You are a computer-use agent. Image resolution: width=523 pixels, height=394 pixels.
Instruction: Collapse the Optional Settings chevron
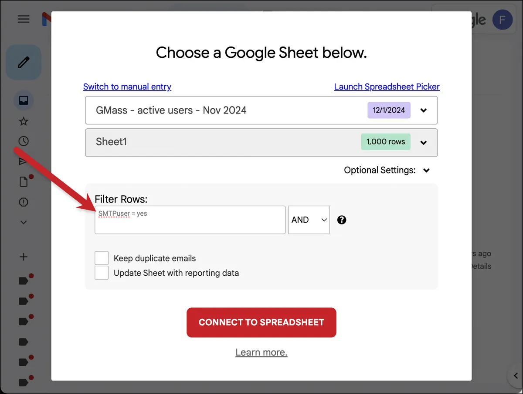click(x=426, y=170)
